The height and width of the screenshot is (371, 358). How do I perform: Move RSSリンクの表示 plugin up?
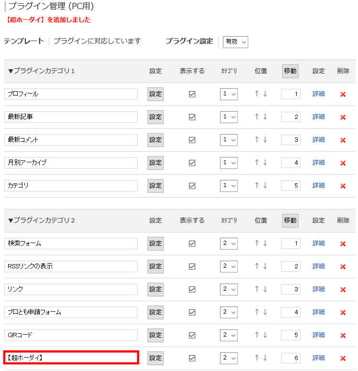pos(257,266)
